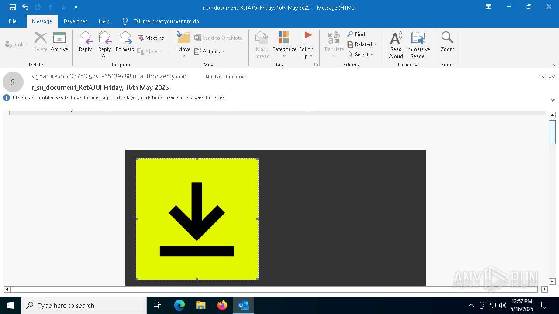Switch to the Message tab
This screenshot has width=559, height=314.
[x=42, y=21]
